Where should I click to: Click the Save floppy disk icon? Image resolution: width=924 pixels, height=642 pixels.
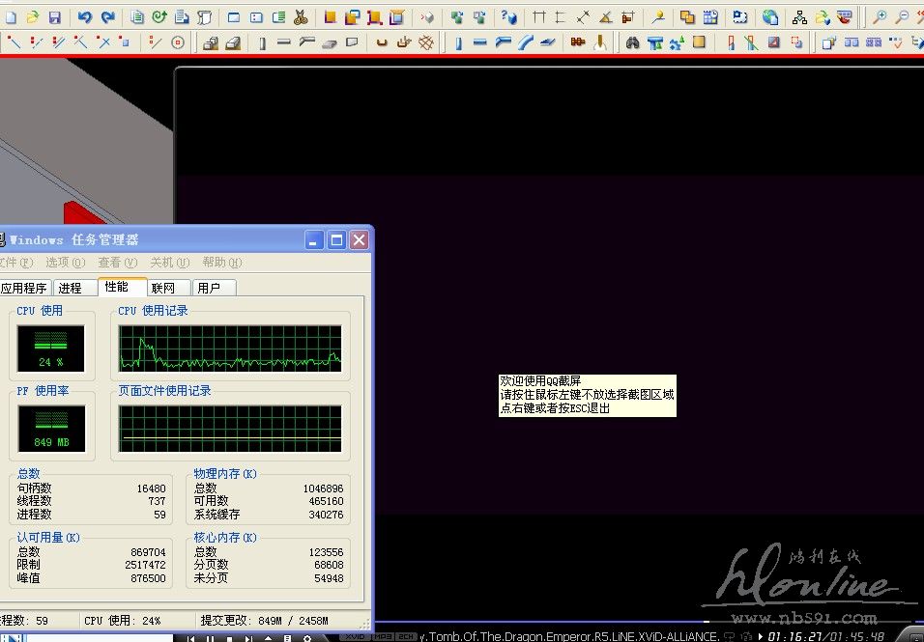pos(54,17)
